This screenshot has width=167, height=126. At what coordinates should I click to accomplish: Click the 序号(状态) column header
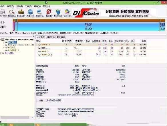tap(67, 41)
